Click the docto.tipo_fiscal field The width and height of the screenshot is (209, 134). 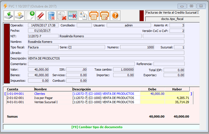point(172,19)
